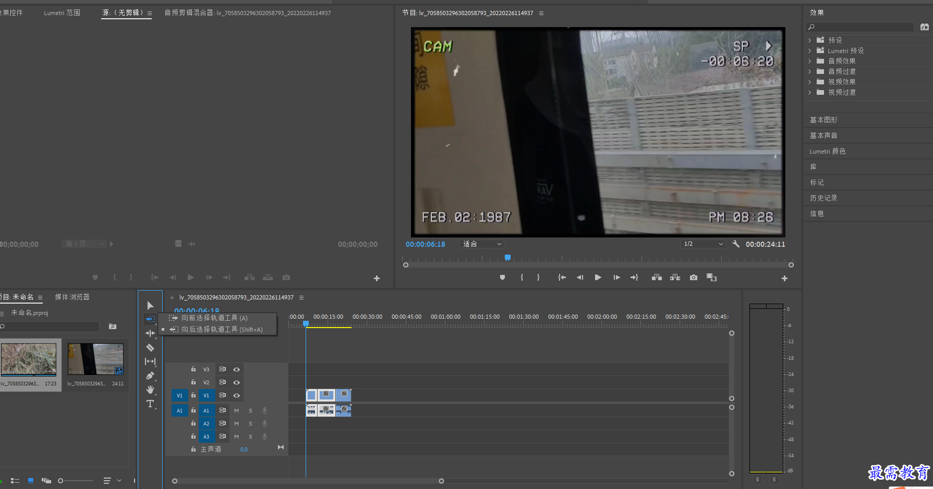Choose 向后选择轨道工具 (Shift+A) from flyout
Screen dimensions: 933x489
pos(218,329)
